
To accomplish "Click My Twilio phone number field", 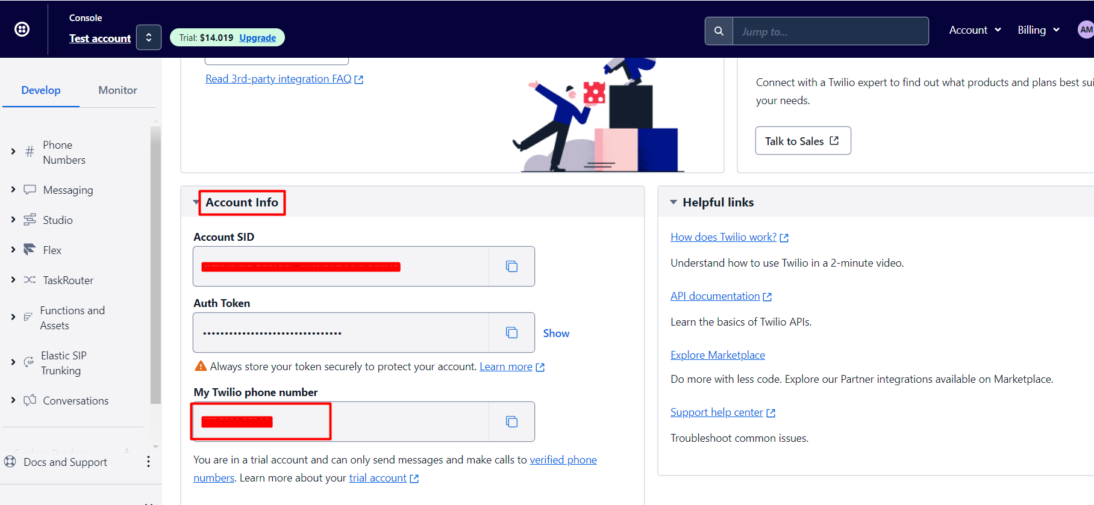I will 341,421.
